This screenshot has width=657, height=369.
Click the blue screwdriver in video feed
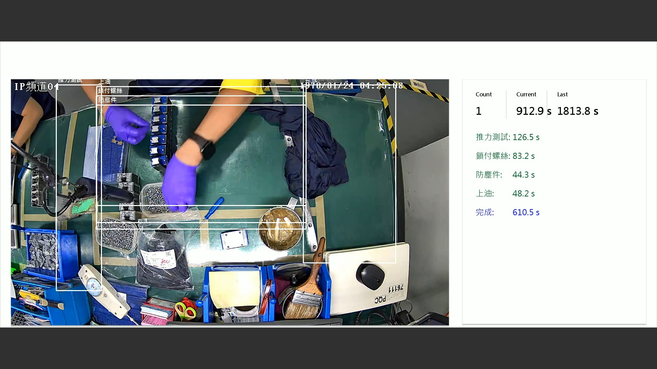[x=214, y=208]
